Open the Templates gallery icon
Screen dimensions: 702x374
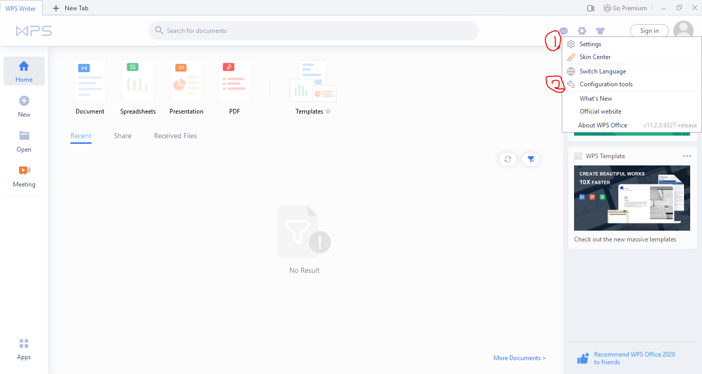313,81
